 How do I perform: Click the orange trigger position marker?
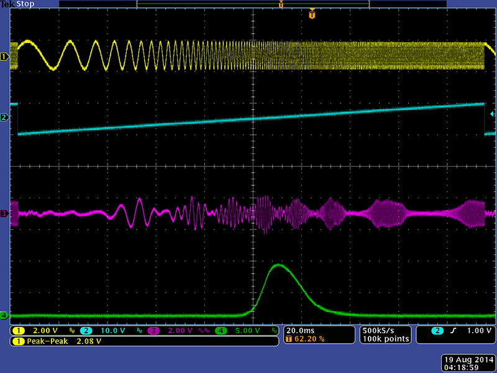tap(312, 13)
